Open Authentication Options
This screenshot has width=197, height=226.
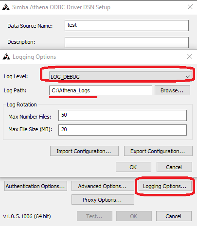(x=36, y=186)
